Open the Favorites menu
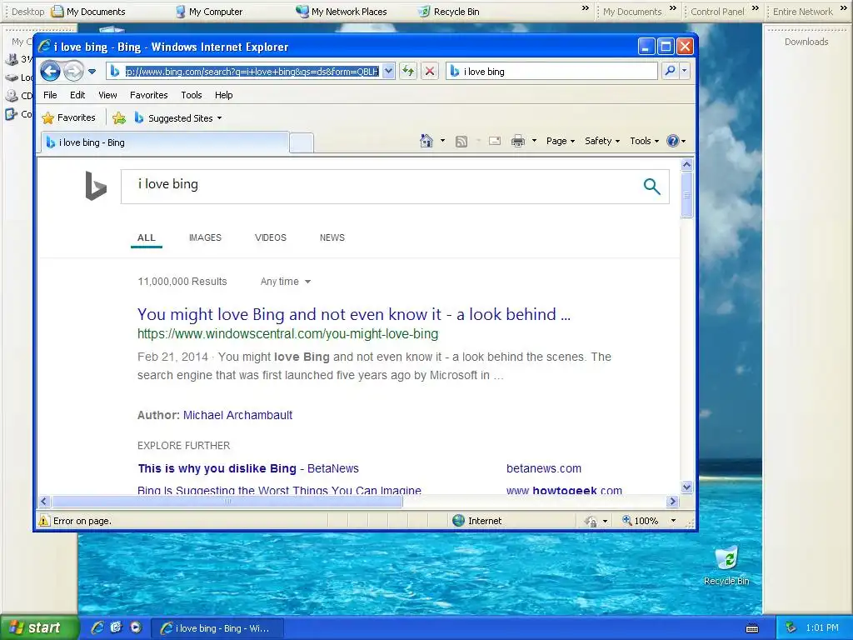Screen dimensions: 853x640 coord(148,95)
